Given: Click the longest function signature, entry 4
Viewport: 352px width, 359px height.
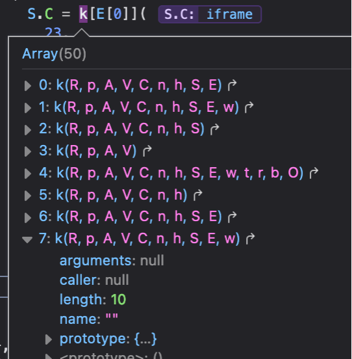Looking at the screenshot, I should (x=180, y=173).
